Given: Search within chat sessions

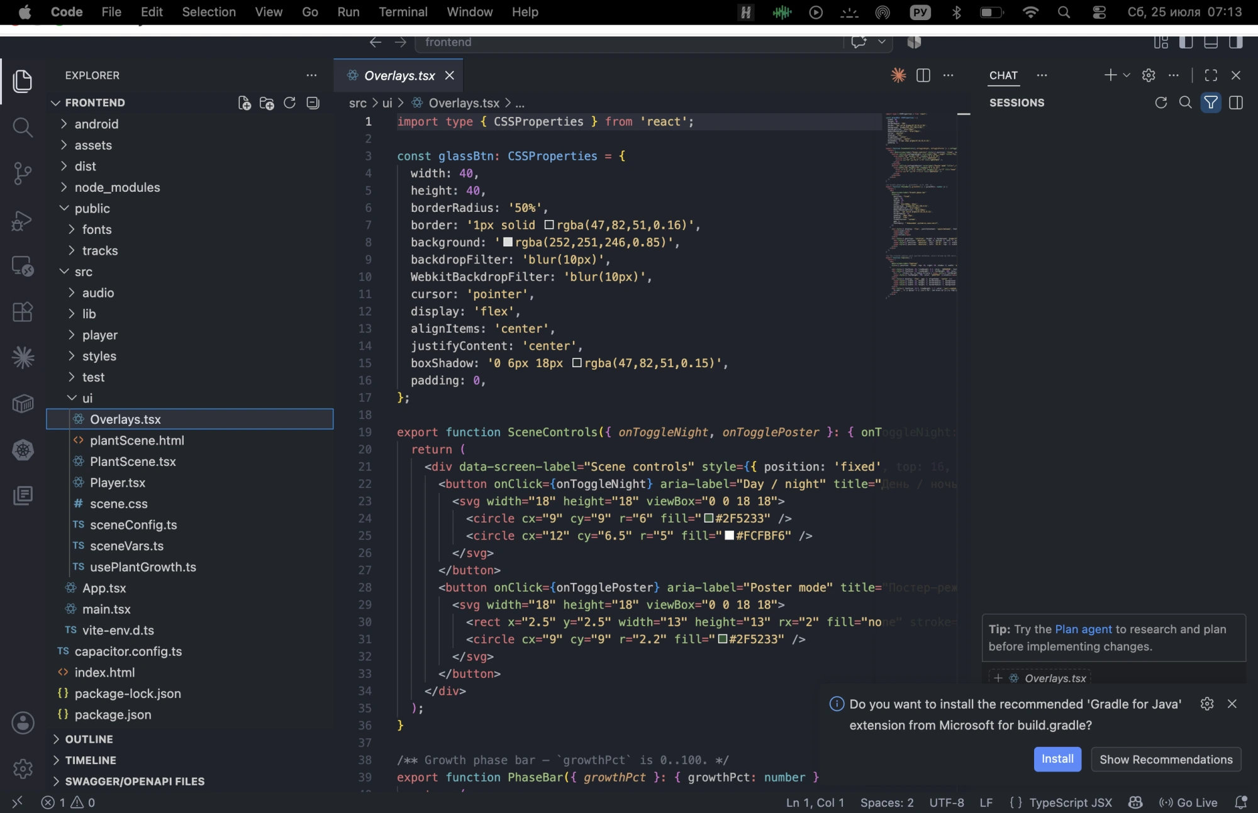Looking at the screenshot, I should [1186, 102].
